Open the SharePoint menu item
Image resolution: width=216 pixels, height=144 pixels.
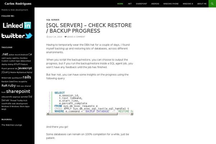pos(141,4)
